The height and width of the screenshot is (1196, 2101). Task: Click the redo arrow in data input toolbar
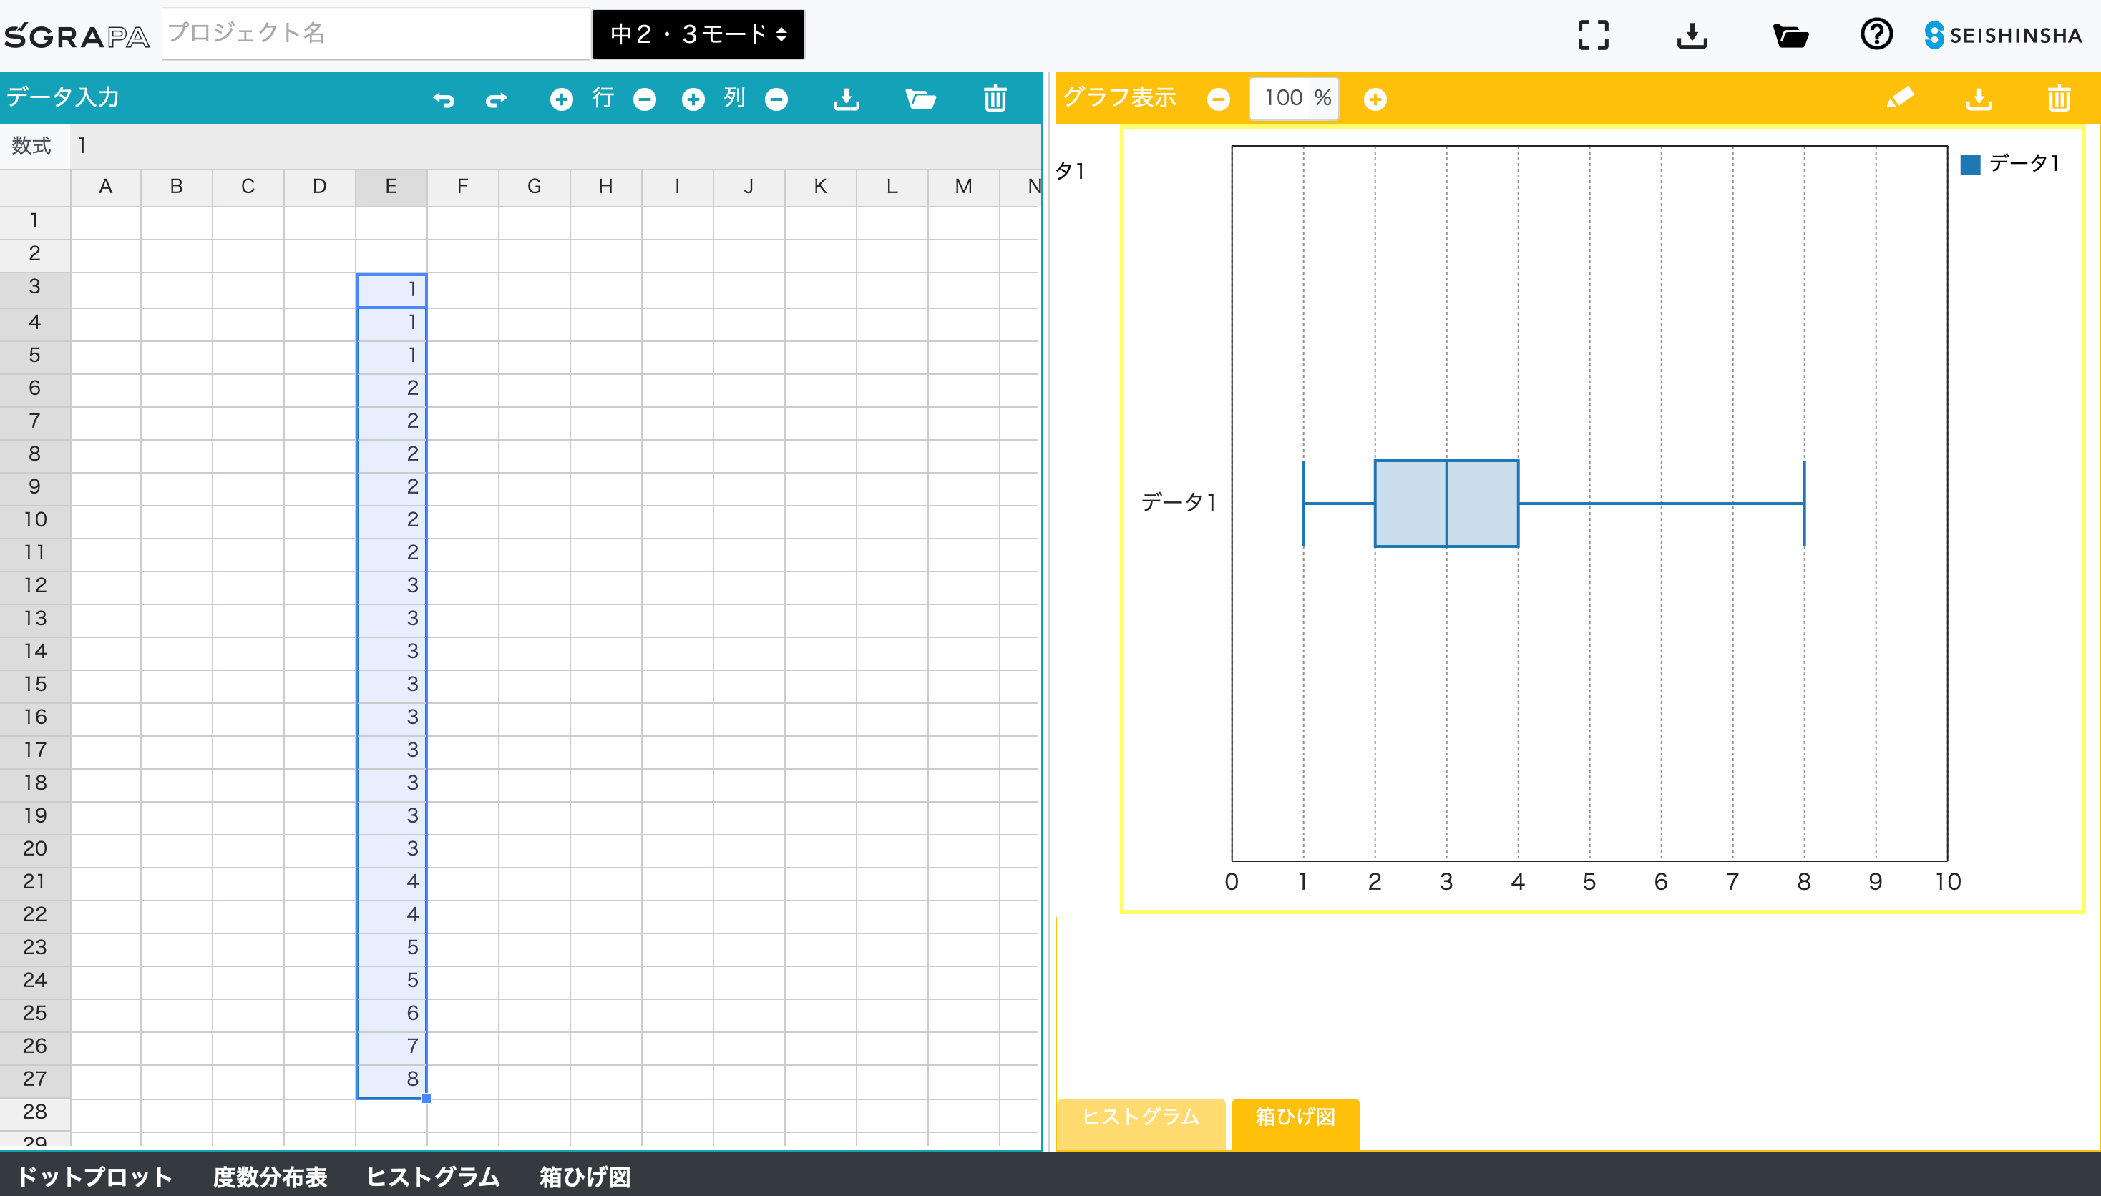click(x=497, y=99)
